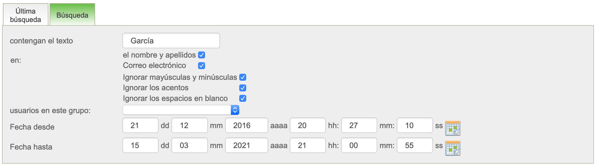This screenshot has width=598, height=166.
Task: Click the Fecha desde day field
Action: coord(140,125)
